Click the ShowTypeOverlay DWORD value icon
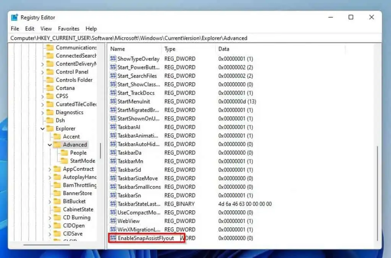The height and width of the screenshot is (258, 391). (113, 59)
